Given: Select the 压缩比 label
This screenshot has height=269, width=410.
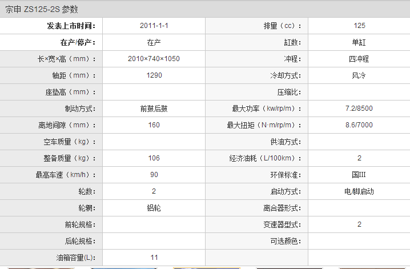Looking at the screenshot, I should pyautogui.click(x=289, y=92).
